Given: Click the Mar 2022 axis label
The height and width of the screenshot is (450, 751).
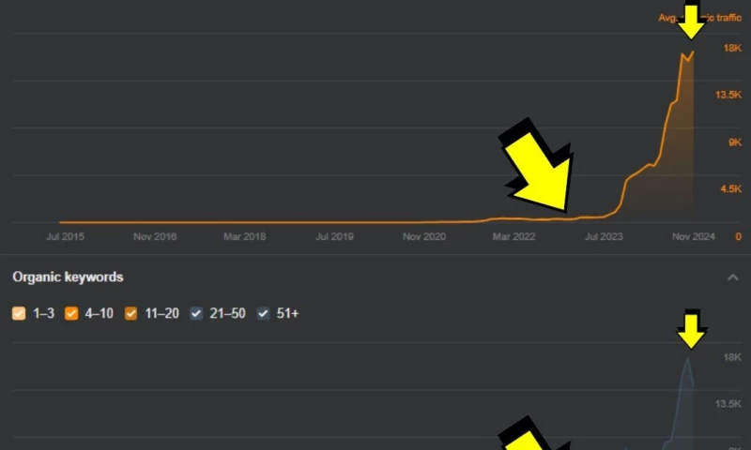Looking at the screenshot, I should click(513, 236).
